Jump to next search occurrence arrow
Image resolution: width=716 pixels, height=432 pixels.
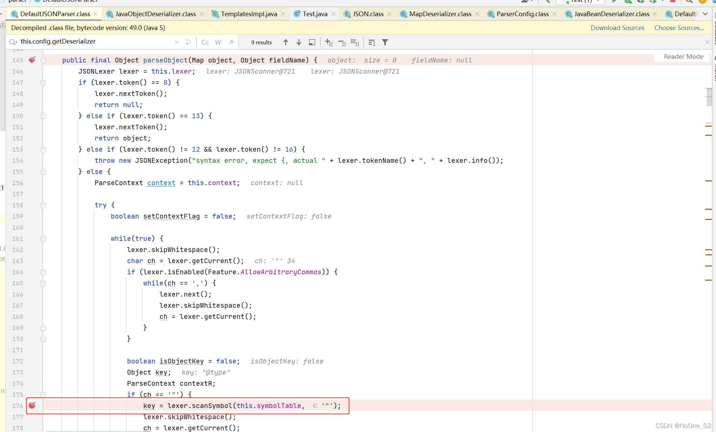coord(299,42)
